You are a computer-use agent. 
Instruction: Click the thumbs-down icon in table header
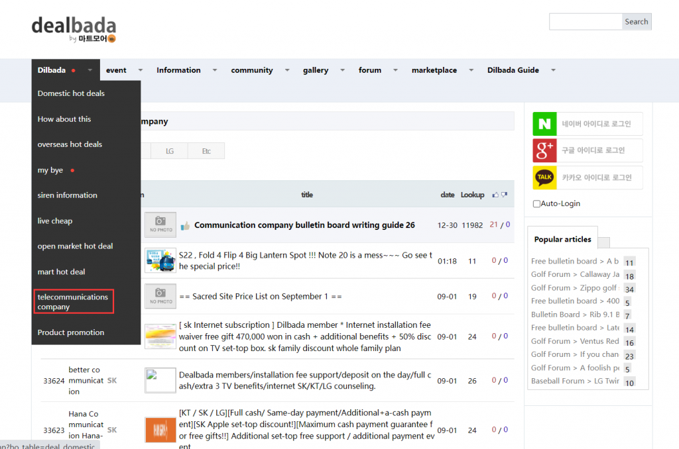point(504,195)
